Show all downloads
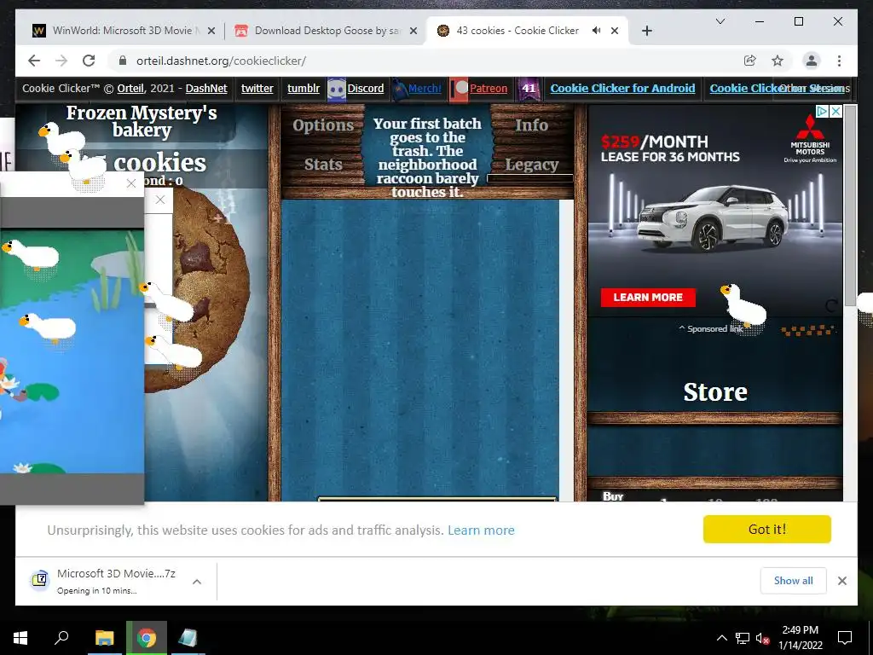 pyautogui.click(x=793, y=580)
